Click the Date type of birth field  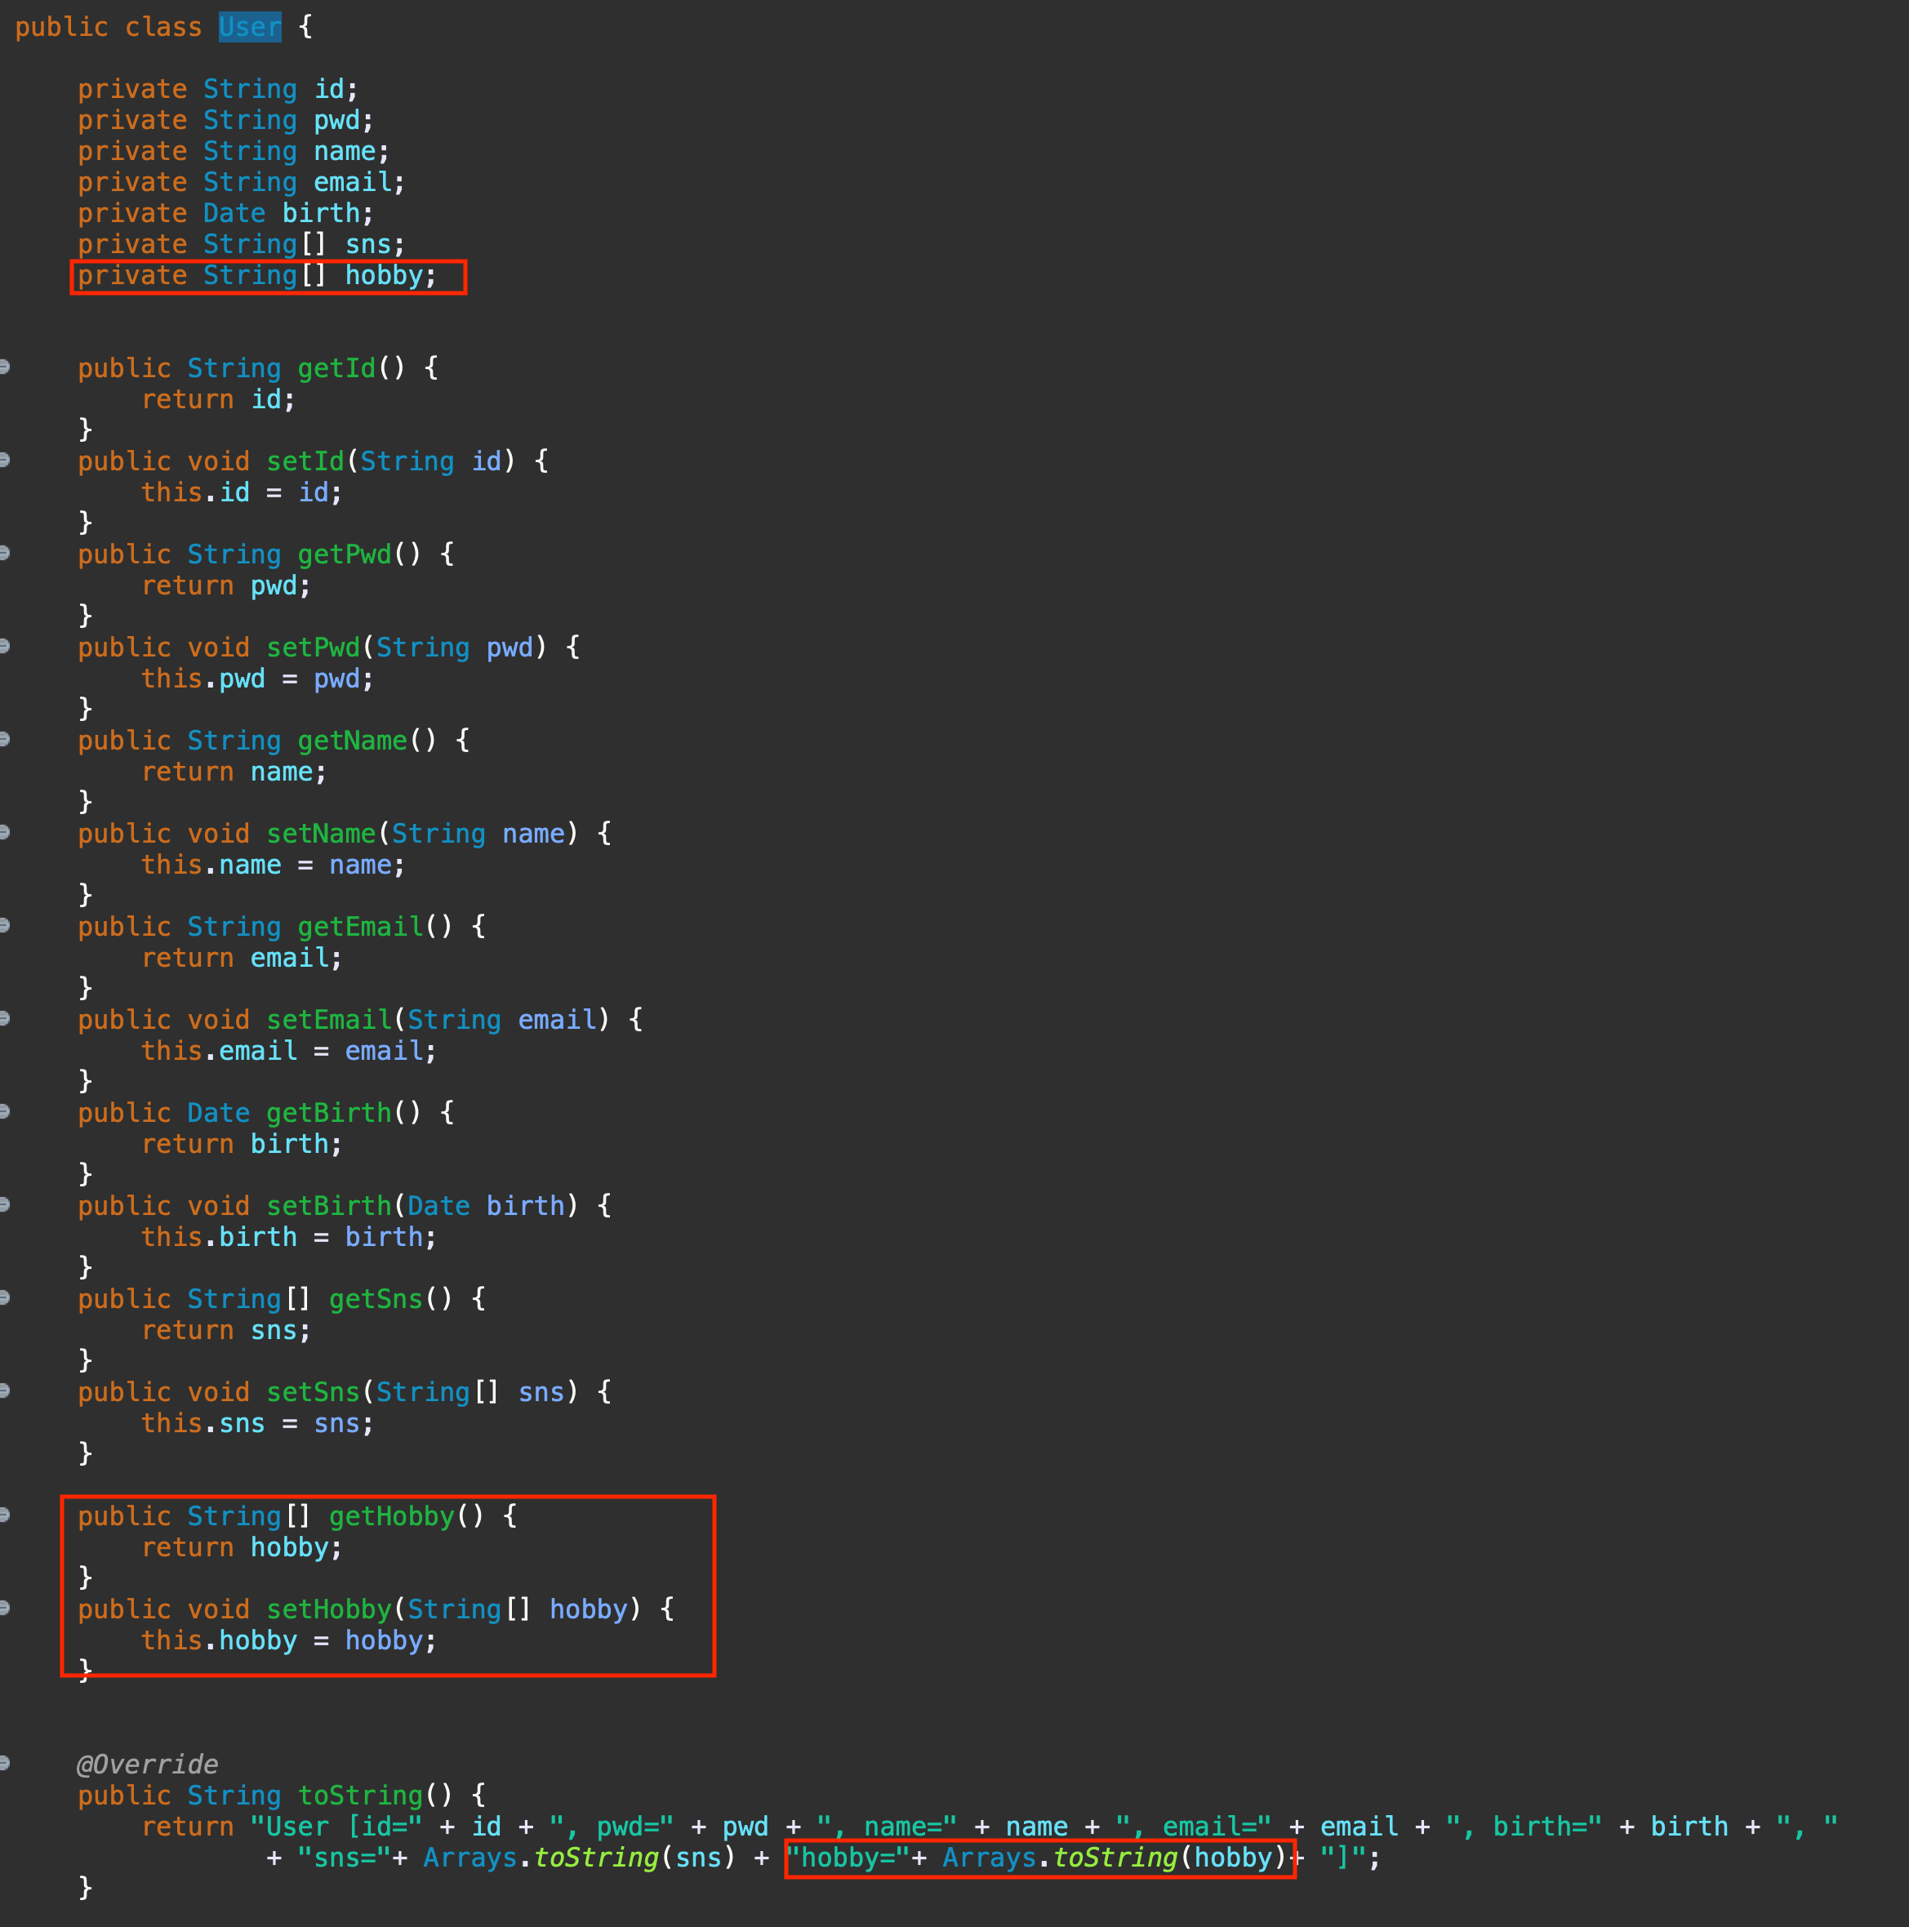pos(234,213)
